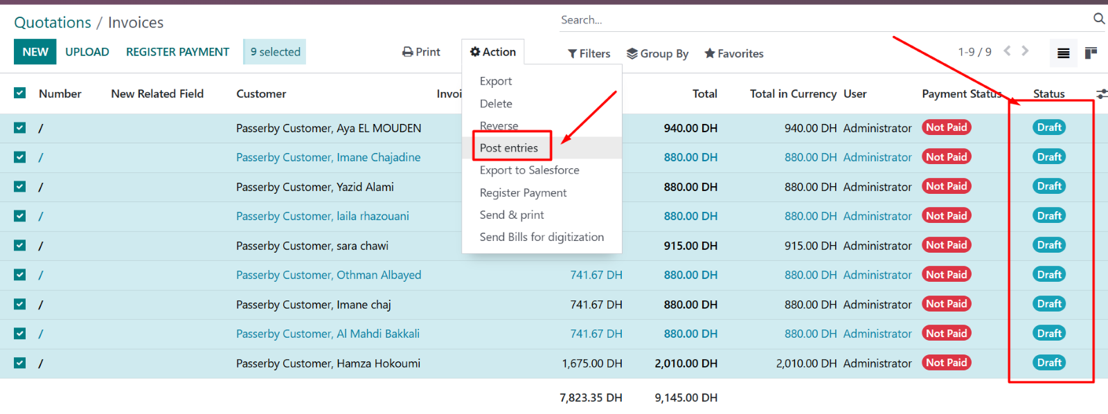
Task: Uncheck the Yazid Alami row
Action: (20, 186)
